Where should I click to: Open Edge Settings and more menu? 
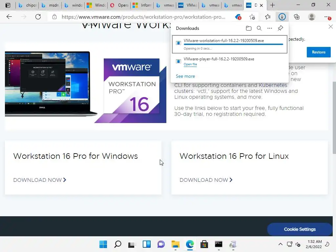[x=327, y=17]
